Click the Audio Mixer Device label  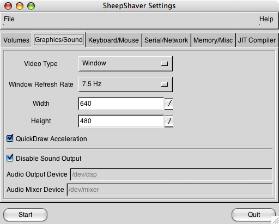click(x=35, y=190)
